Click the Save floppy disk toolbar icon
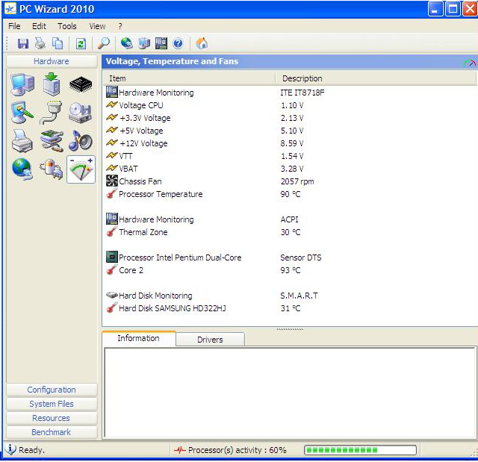This screenshot has height=462, width=478. click(x=23, y=44)
